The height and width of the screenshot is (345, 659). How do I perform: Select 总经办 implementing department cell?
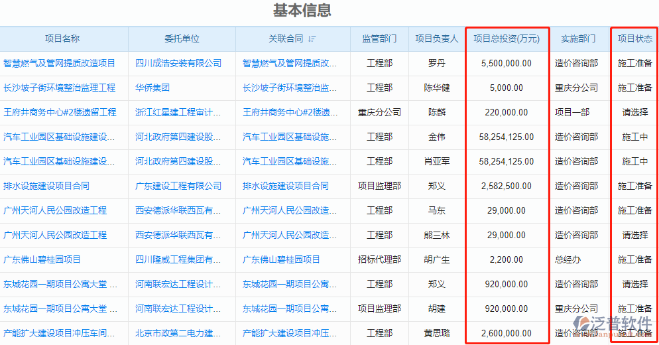(x=568, y=259)
